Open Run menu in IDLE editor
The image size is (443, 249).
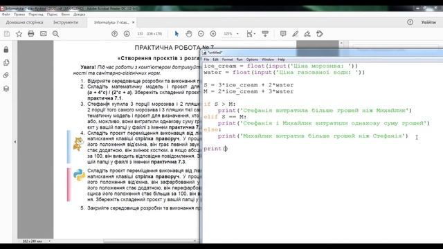pyautogui.click(x=239, y=59)
